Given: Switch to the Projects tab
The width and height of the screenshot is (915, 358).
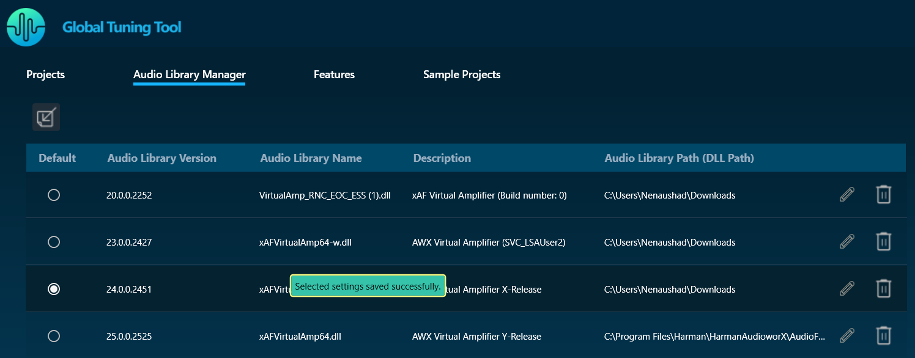Looking at the screenshot, I should click(45, 75).
